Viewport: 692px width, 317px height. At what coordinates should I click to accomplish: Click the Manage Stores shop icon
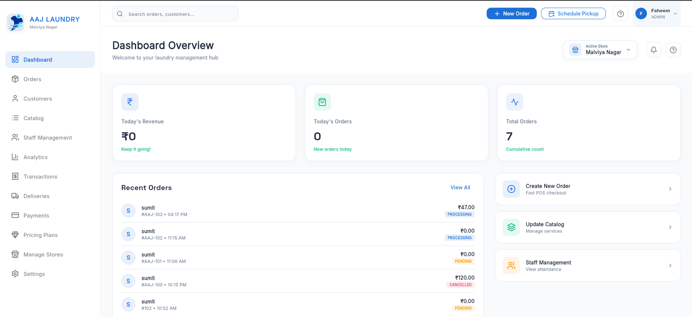coord(15,254)
